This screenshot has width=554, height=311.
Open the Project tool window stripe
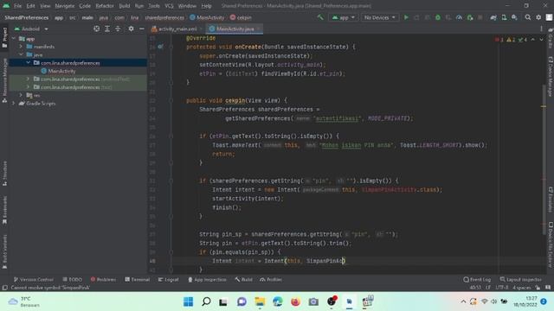(4, 37)
